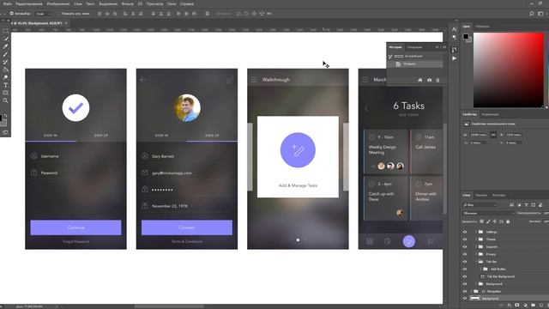The image size is (549, 309).
Task: Open the collapsed History panel icon
Action: pyautogui.click(x=454, y=50)
